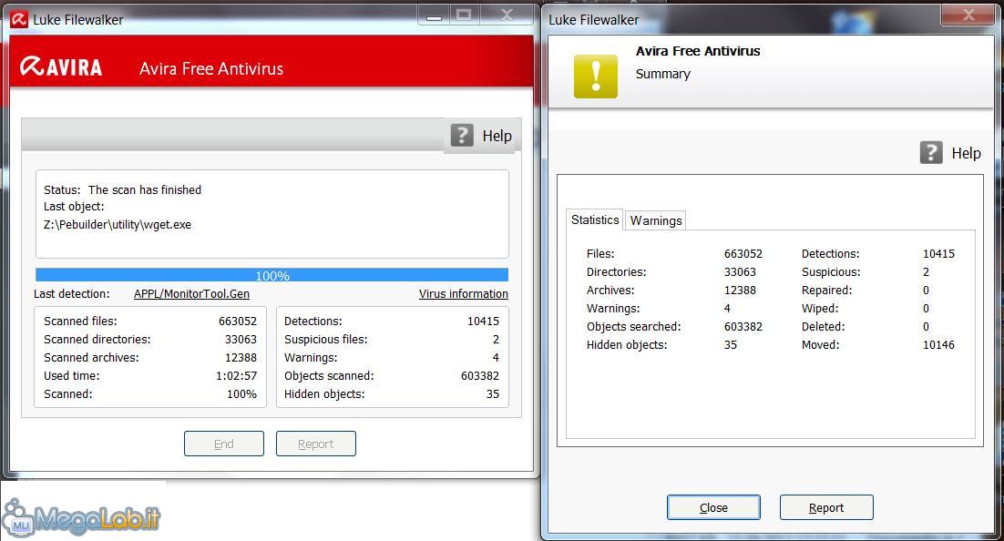
Task: Click the Close button in Summary window
Action: coord(713,507)
